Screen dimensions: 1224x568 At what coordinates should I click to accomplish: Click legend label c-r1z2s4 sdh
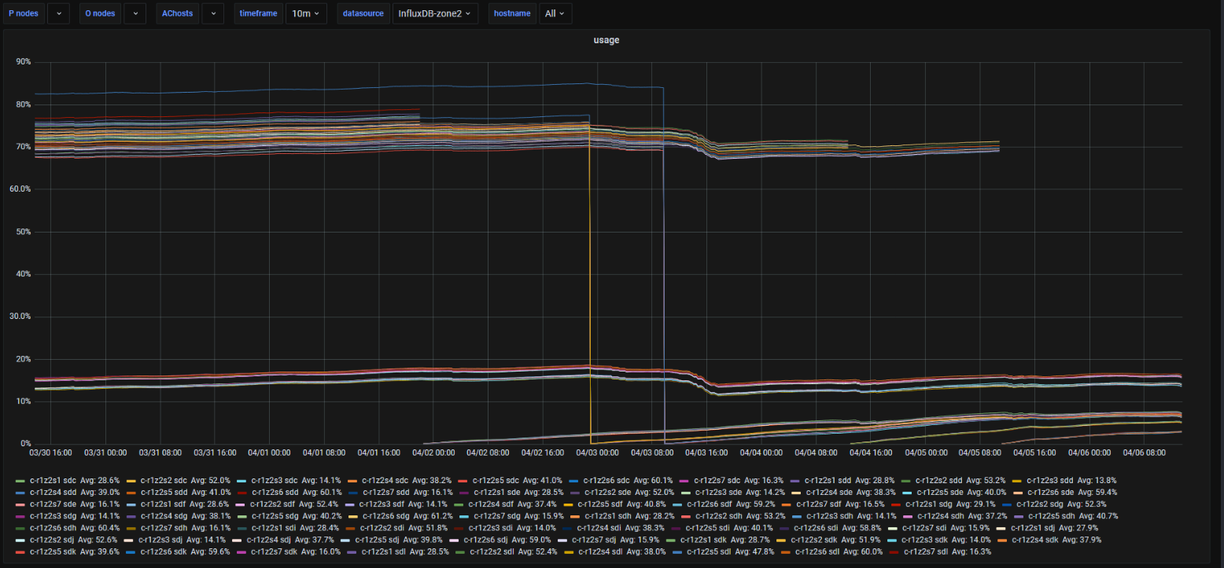pos(939,516)
